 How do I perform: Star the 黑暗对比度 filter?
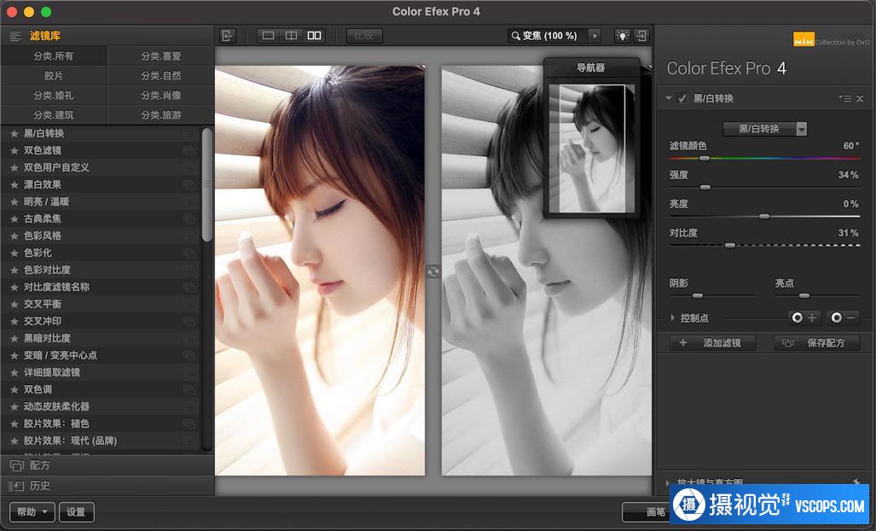pyautogui.click(x=15, y=338)
